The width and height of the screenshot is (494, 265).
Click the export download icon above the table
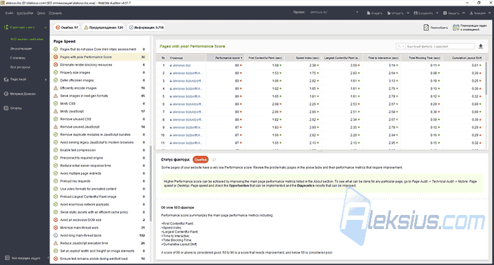pos(481,47)
